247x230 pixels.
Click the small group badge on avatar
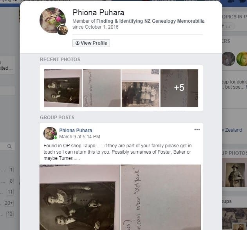[x=62, y=30]
